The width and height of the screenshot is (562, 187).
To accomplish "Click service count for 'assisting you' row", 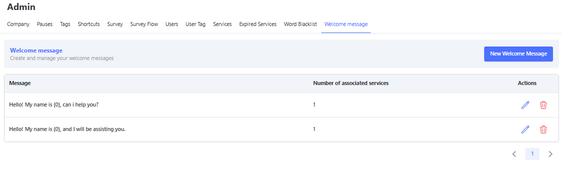I will coord(314,129).
